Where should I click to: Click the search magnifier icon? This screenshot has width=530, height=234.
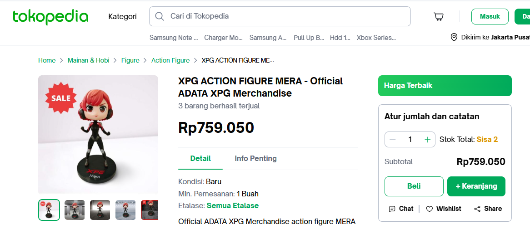[160, 16]
